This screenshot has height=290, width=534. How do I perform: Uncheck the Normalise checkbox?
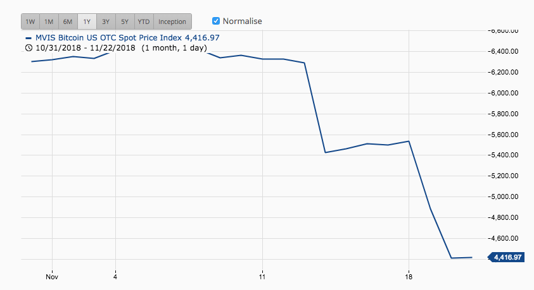216,21
